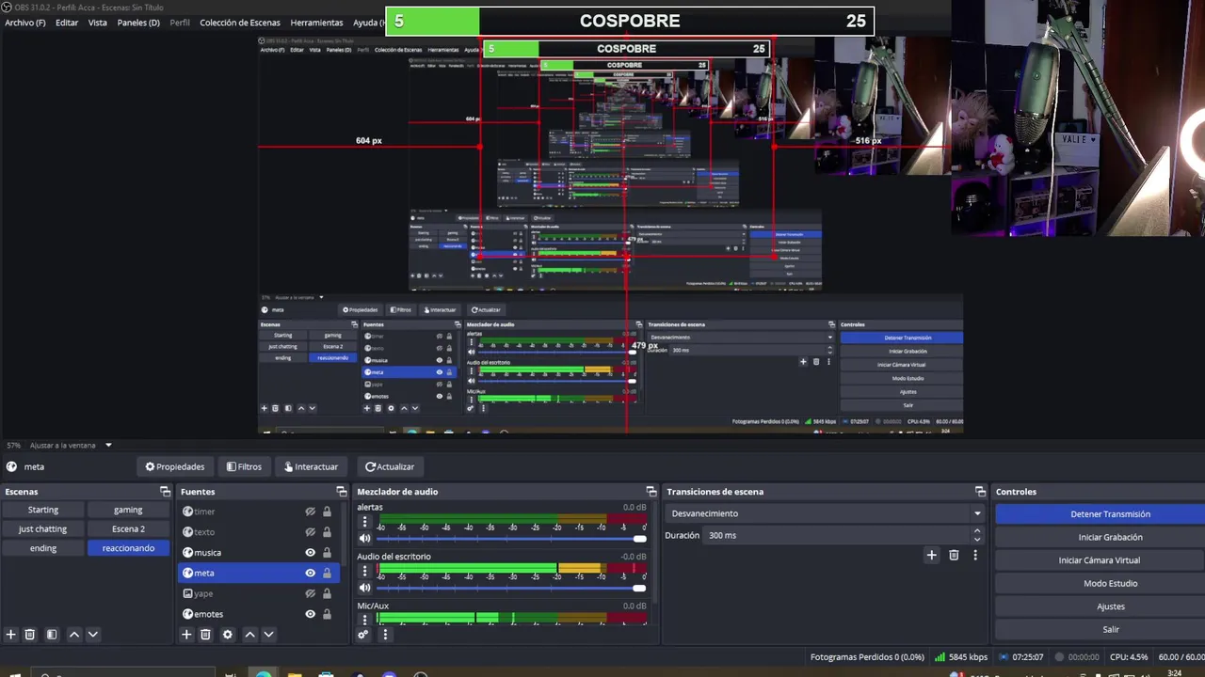Toggle lock on the meta source

click(327, 573)
